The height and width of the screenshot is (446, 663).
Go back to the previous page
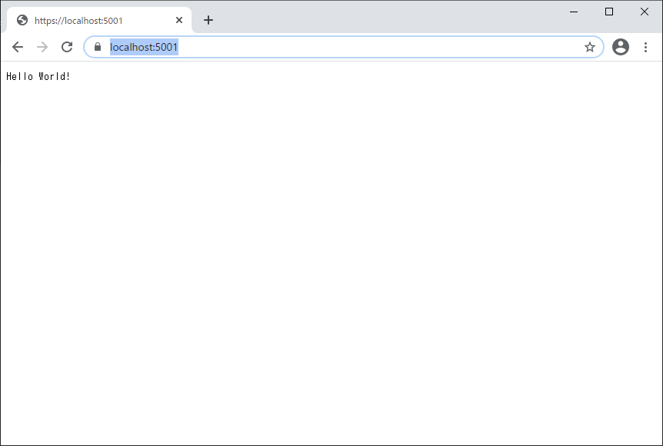click(x=18, y=47)
